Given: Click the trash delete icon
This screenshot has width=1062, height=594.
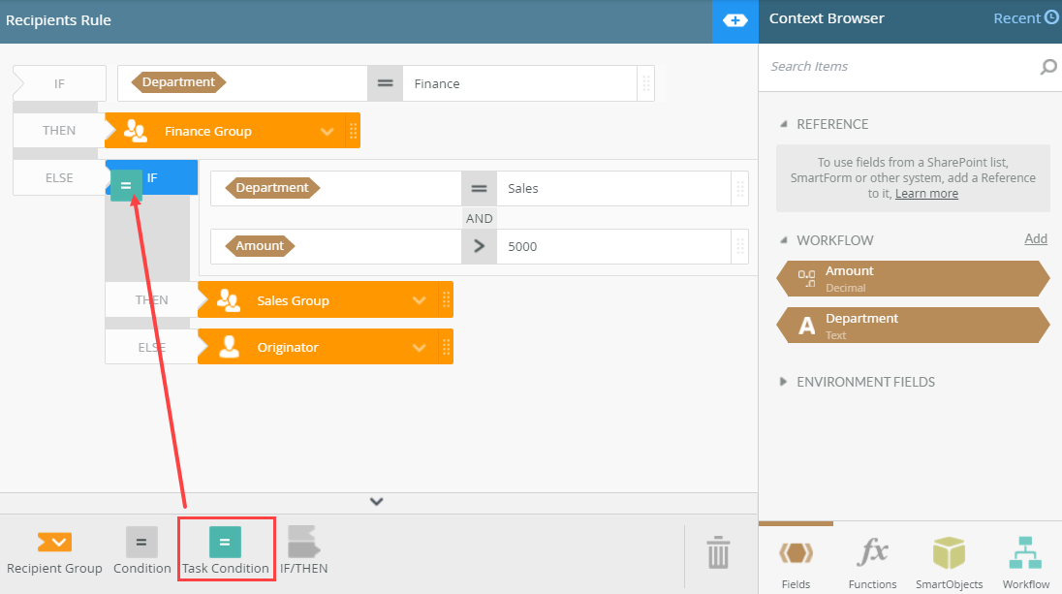Looking at the screenshot, I should 718,552.
